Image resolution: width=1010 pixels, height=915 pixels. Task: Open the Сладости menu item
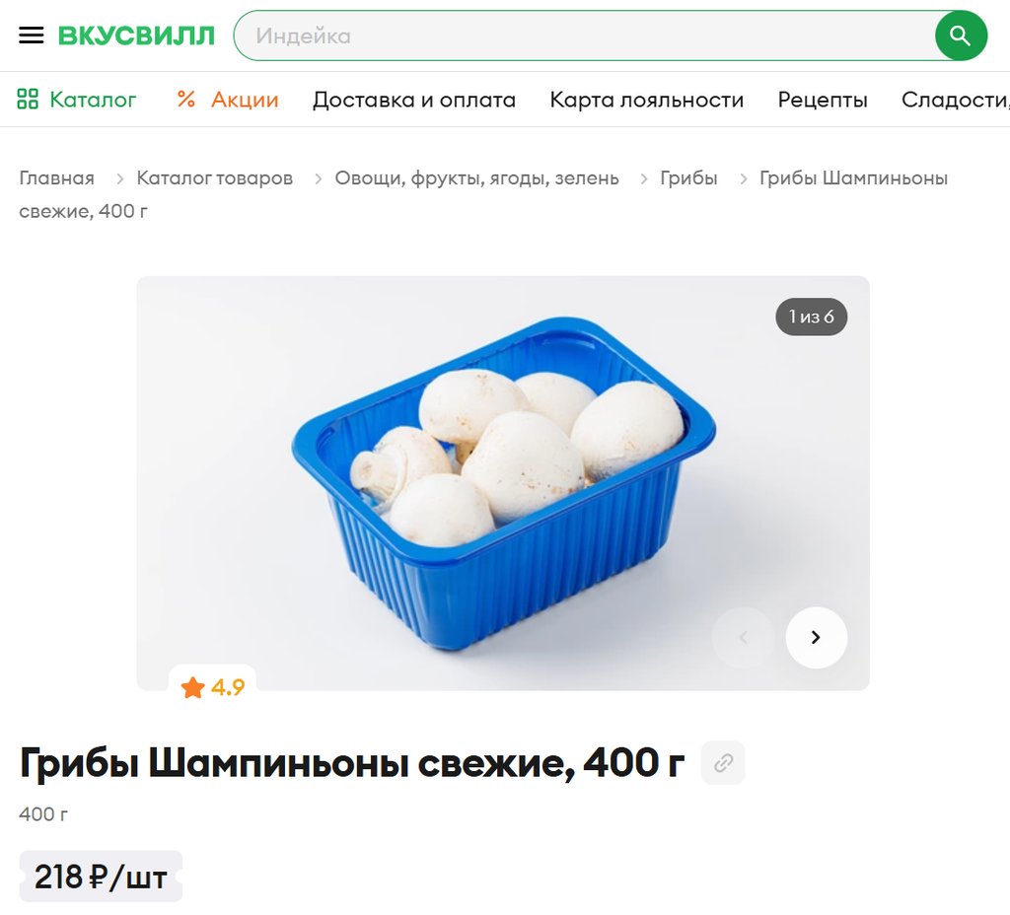955,100
